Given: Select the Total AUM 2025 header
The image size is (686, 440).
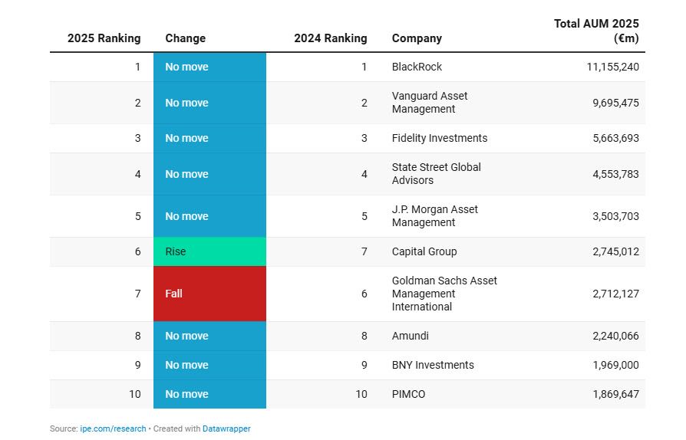Looking at the screenshot, I should (x=596, y=31).
